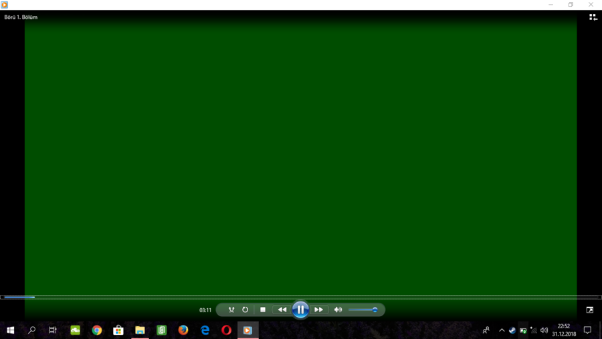Minimize the Media Player window
This screenshot has height=339, width=602.
(551, 5)
